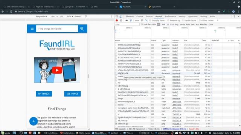This screenshot has width=241, height=135.
Task: Filter requests by Manifest type
Action: point(204,24)
